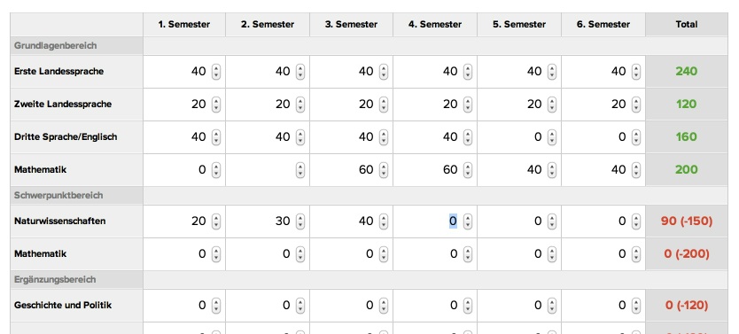Click stepper for Dritte Sprache/Englisch 5. Semester
The width and height of the screenshot is (739, 334).
coord(552,137)
